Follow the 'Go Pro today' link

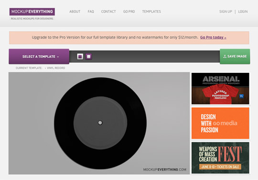pos(213,37)
